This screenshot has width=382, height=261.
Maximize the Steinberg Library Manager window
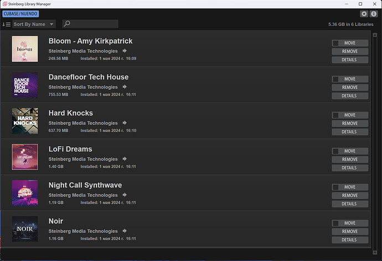(x=360, y=4)
